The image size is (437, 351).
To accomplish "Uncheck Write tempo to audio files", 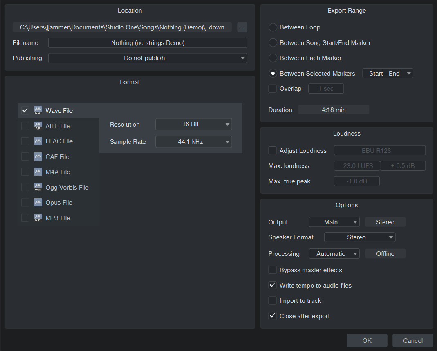I will coord(272,285).
